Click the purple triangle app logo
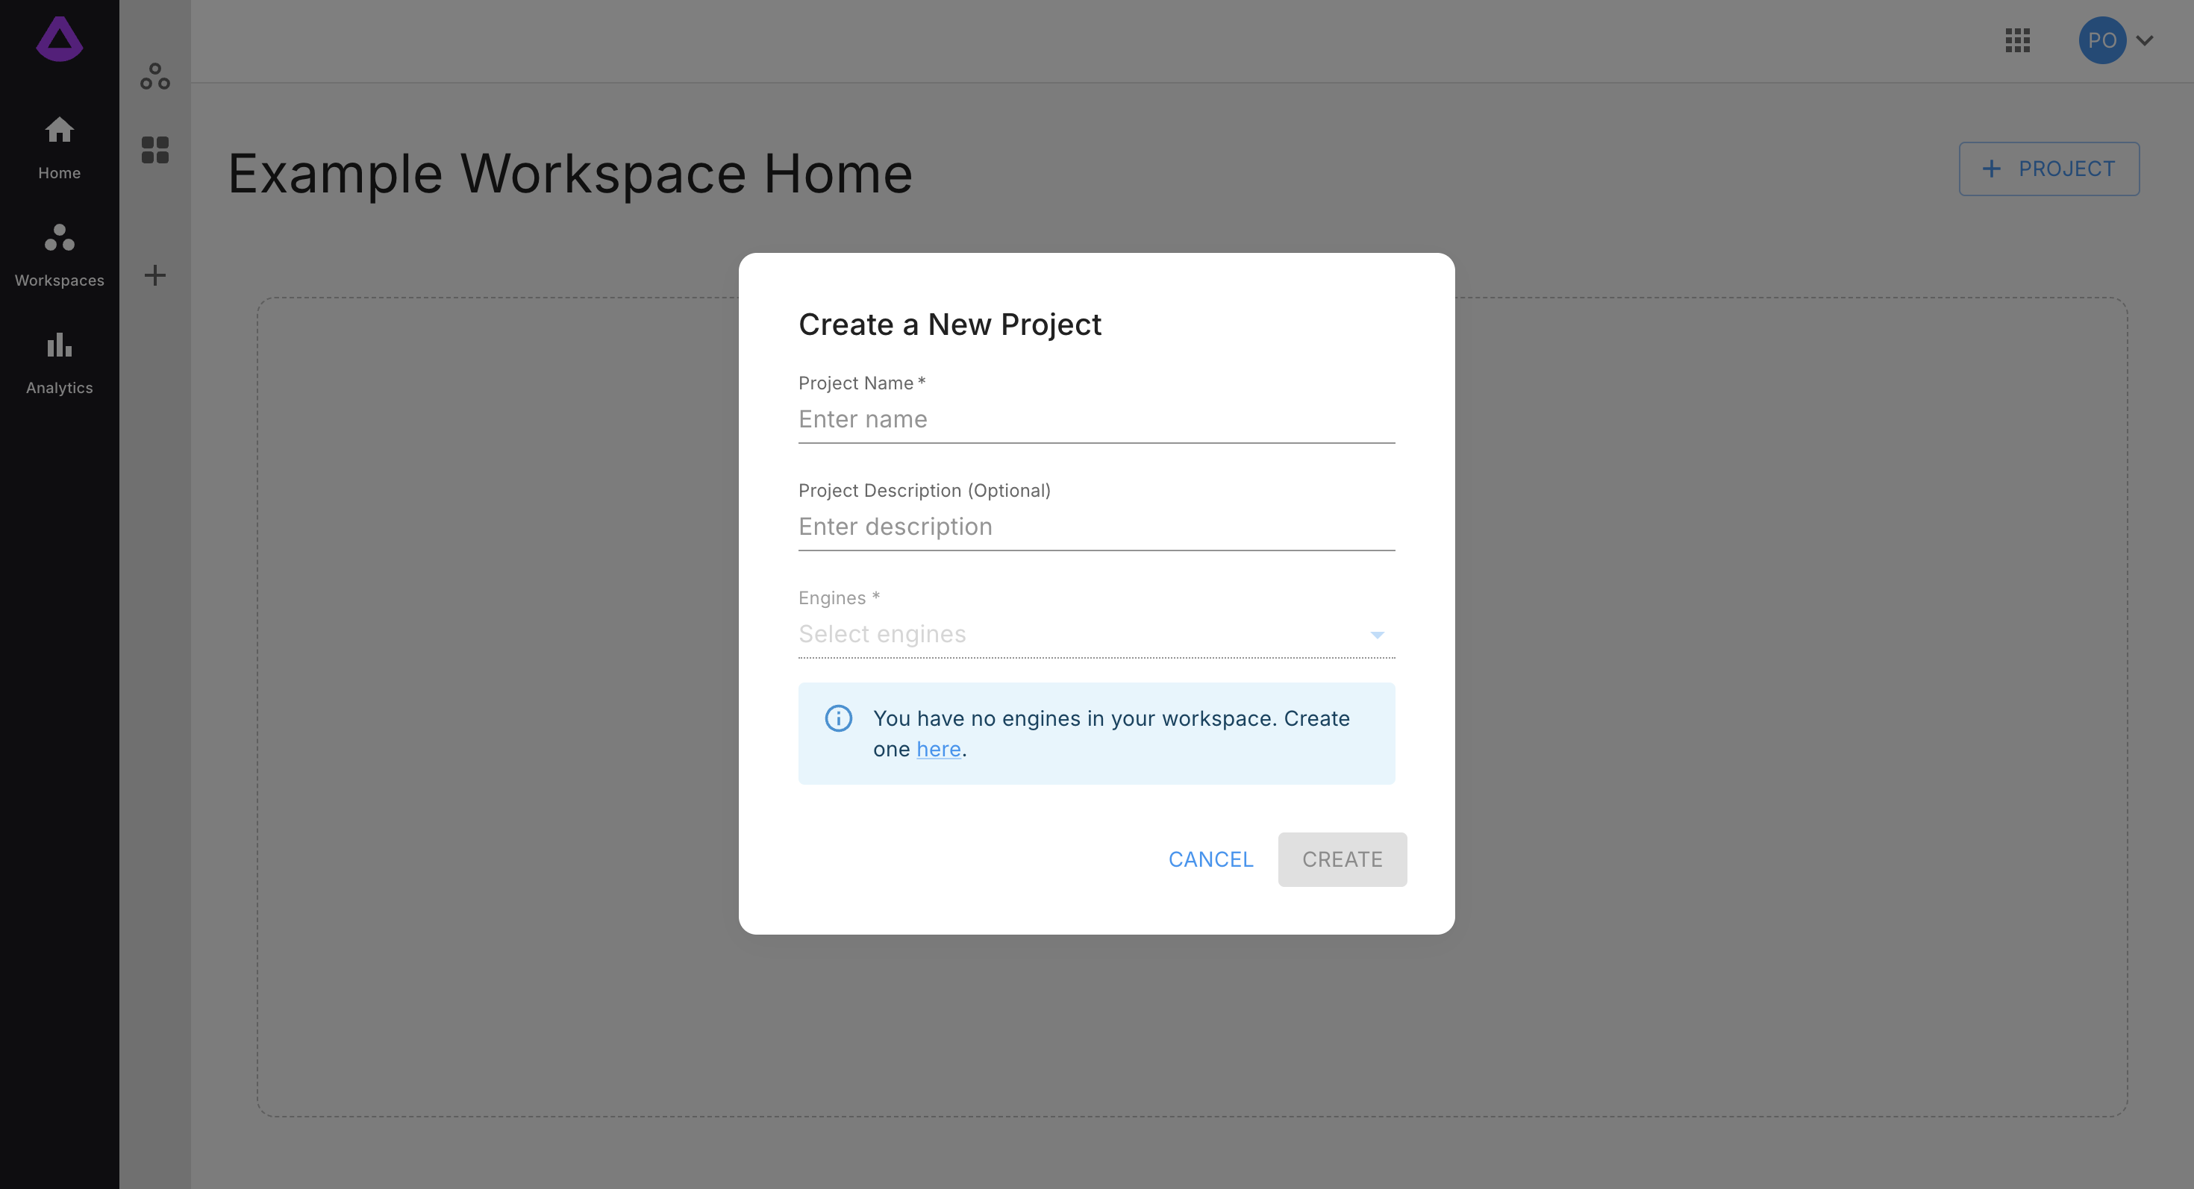The width and height of the screenshot is (2194, 1189). 60,39
